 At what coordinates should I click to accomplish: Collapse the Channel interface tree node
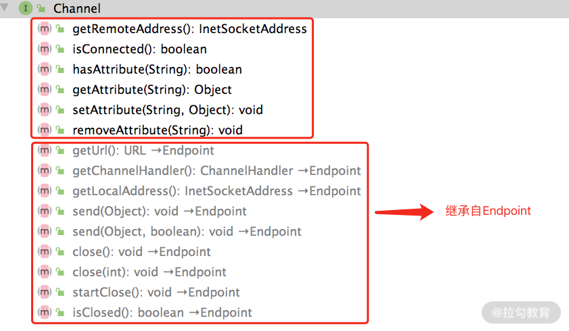7,8
